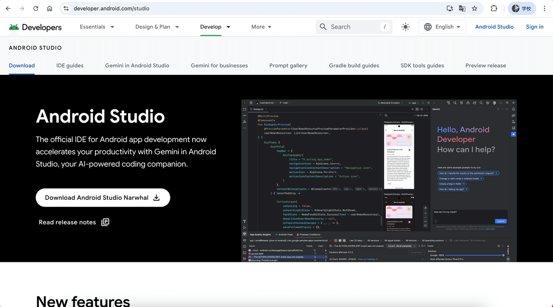
Task: Open the Design & Plan dropdown
Action: 157,27
